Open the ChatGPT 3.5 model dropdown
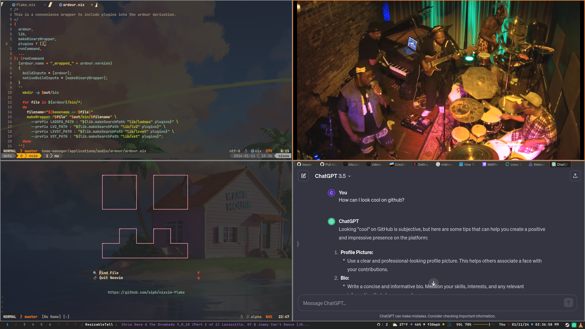Image resolution: width=585 pixels, height=329 pixels. tap(333, 176)
